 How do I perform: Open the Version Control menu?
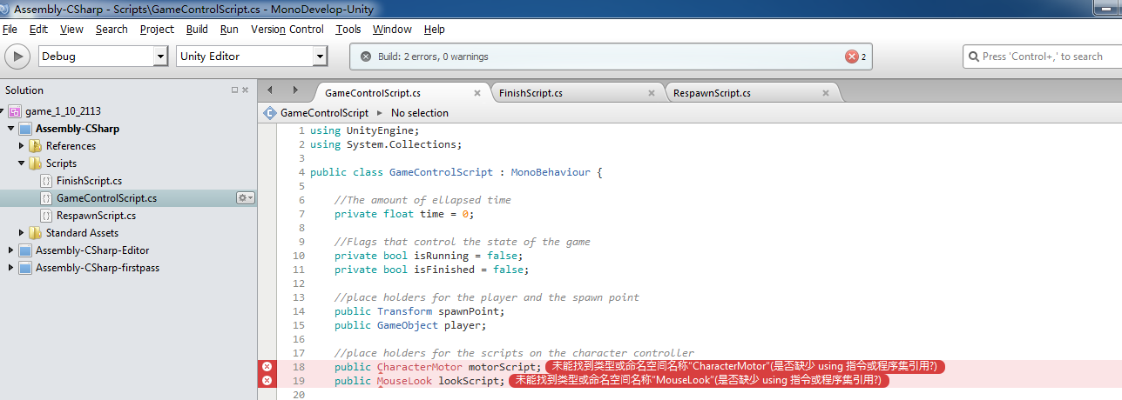[x=287, y=29]
